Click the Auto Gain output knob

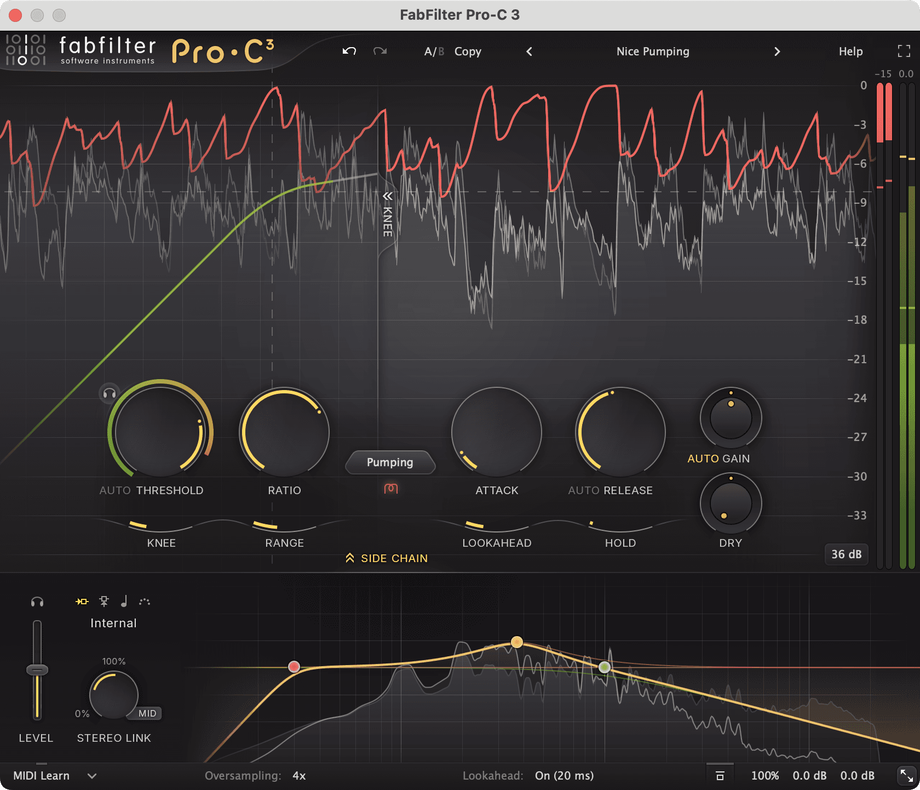coord(731,418)
